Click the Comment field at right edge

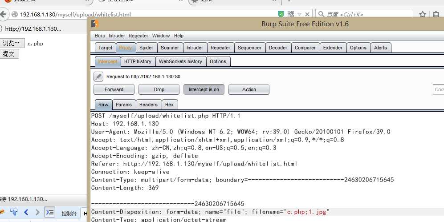(438, 89)
